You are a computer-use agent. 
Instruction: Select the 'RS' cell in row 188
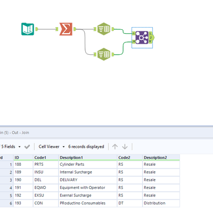129,164
